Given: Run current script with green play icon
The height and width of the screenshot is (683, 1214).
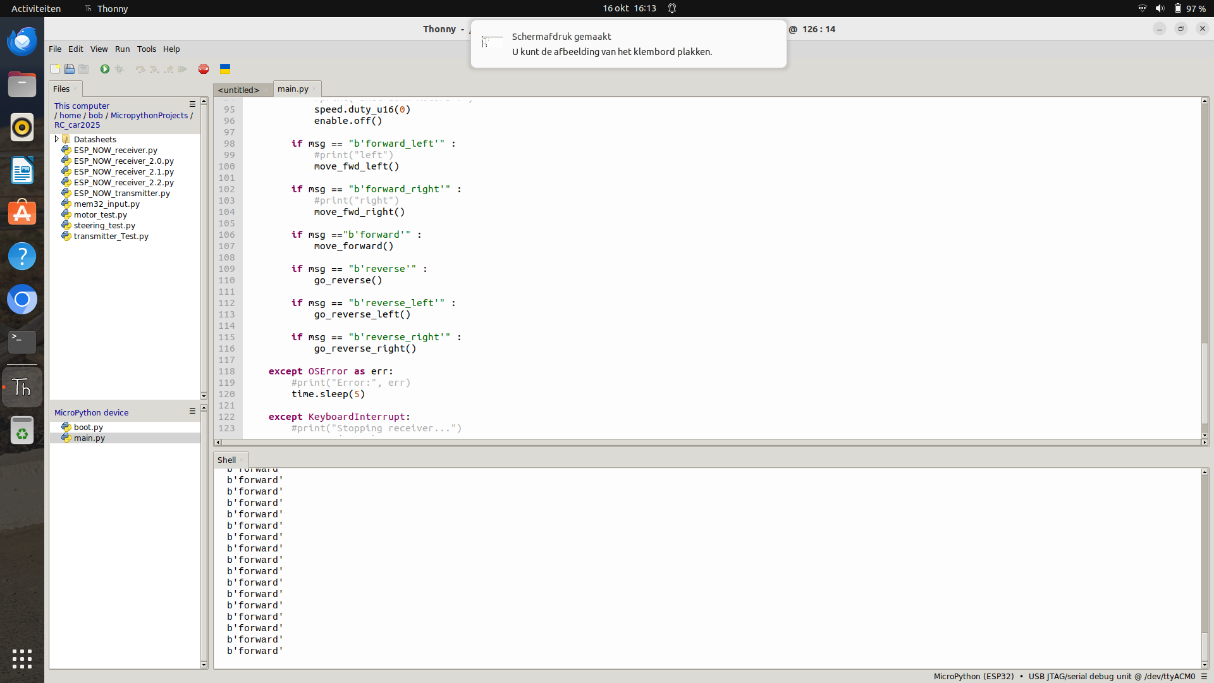Looking at the screenshot, I should coord(105,69).
